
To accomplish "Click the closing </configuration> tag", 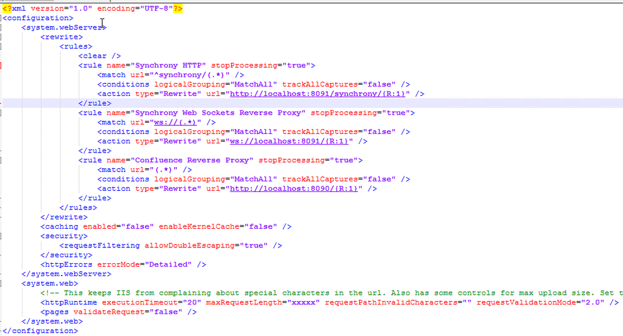I will (41, 331).
